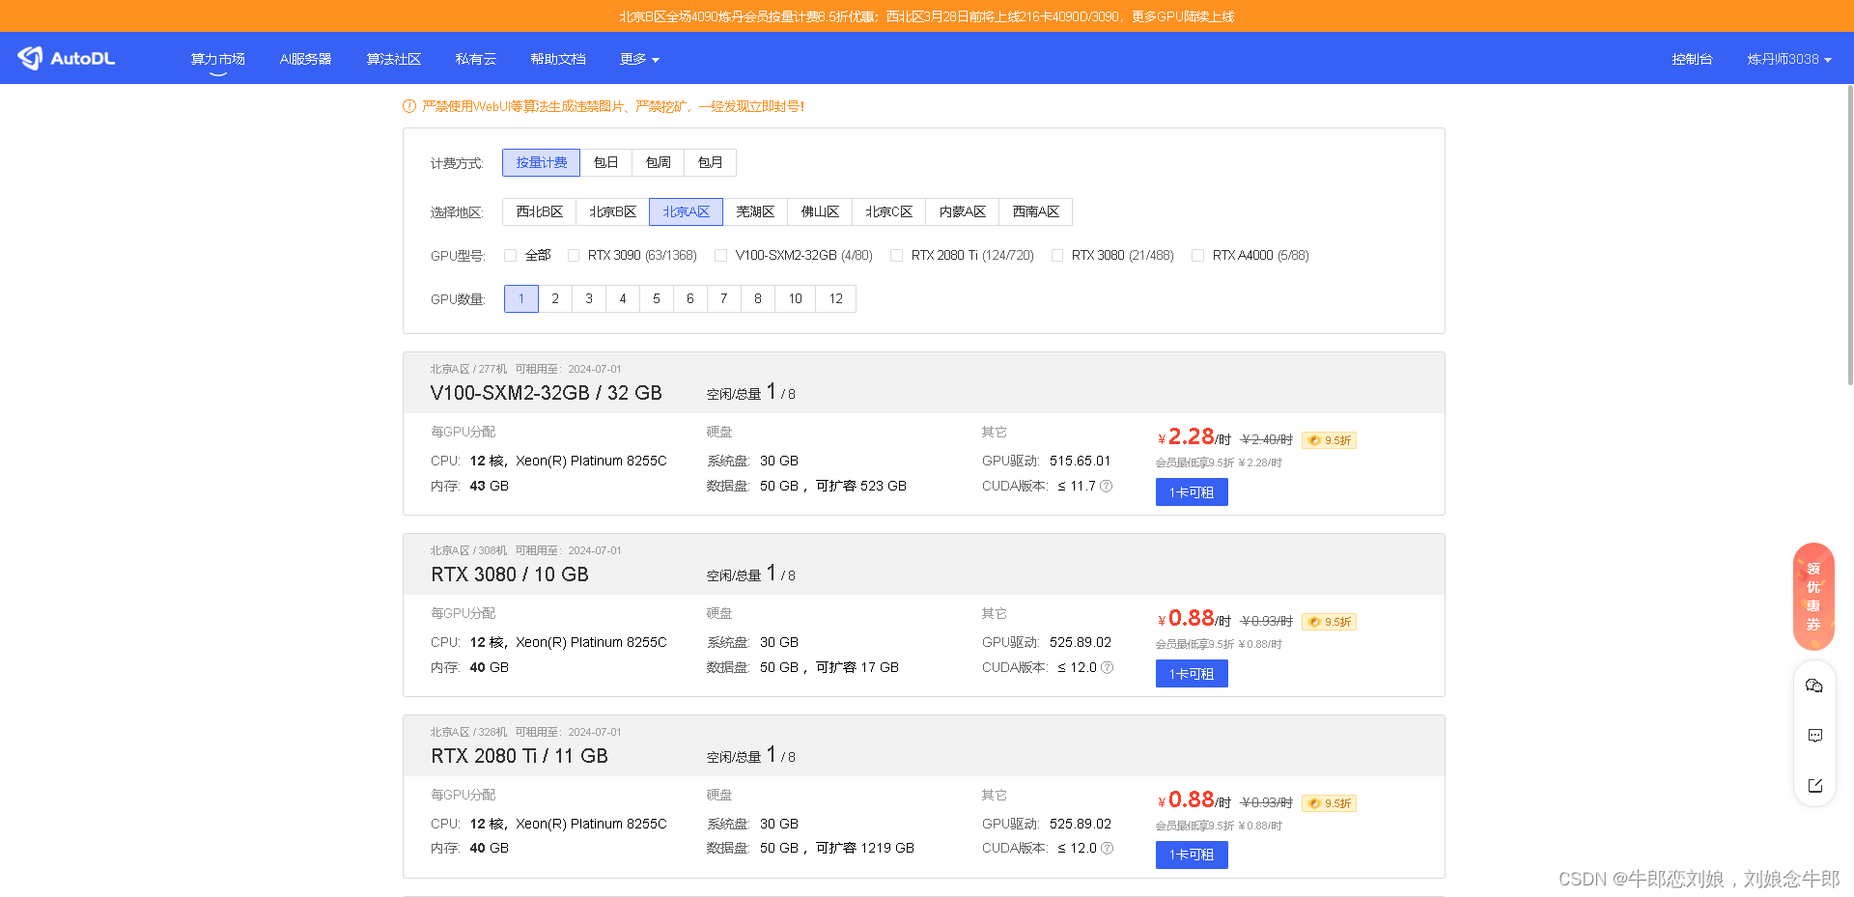Choose the 西南A区 region

(1035, 211)
